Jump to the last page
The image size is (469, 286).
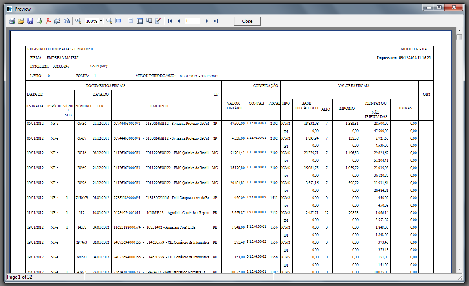click(216, 21)
